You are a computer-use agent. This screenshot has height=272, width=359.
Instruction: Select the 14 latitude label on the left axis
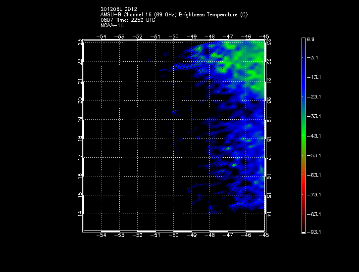tap(80, 214)
